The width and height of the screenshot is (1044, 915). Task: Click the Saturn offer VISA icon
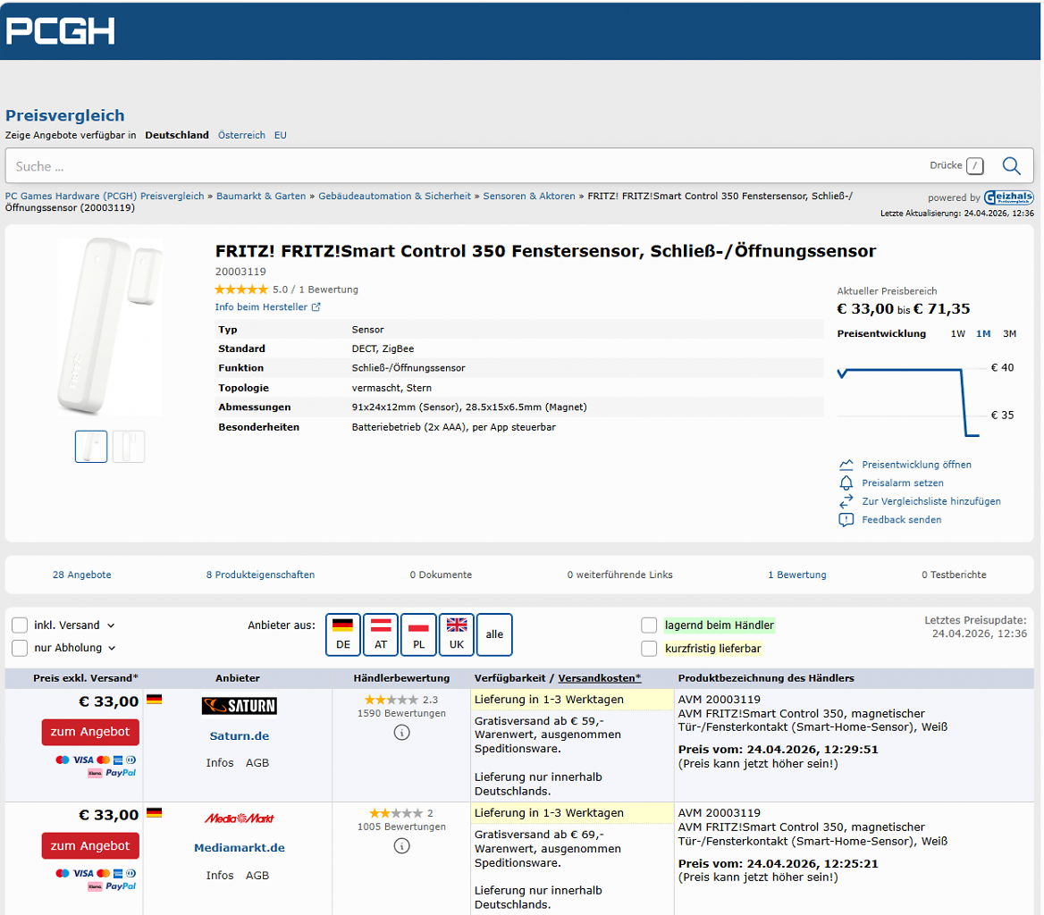[83, 760]
